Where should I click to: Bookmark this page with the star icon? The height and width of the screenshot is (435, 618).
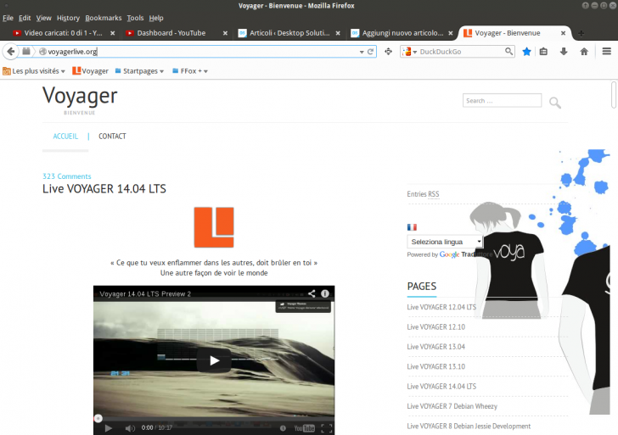pos(526,52)
